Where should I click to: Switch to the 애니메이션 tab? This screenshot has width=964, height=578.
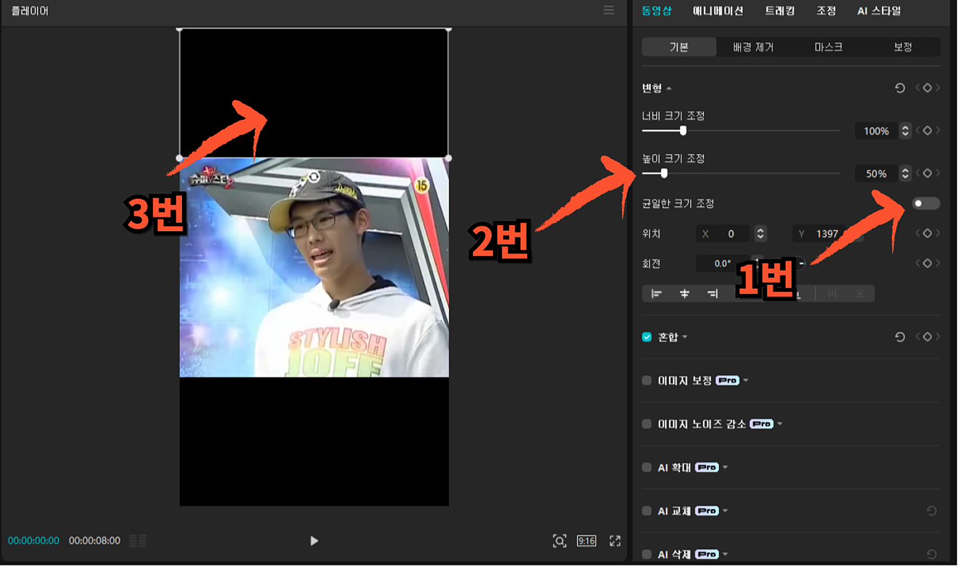(x=718, y=11)
